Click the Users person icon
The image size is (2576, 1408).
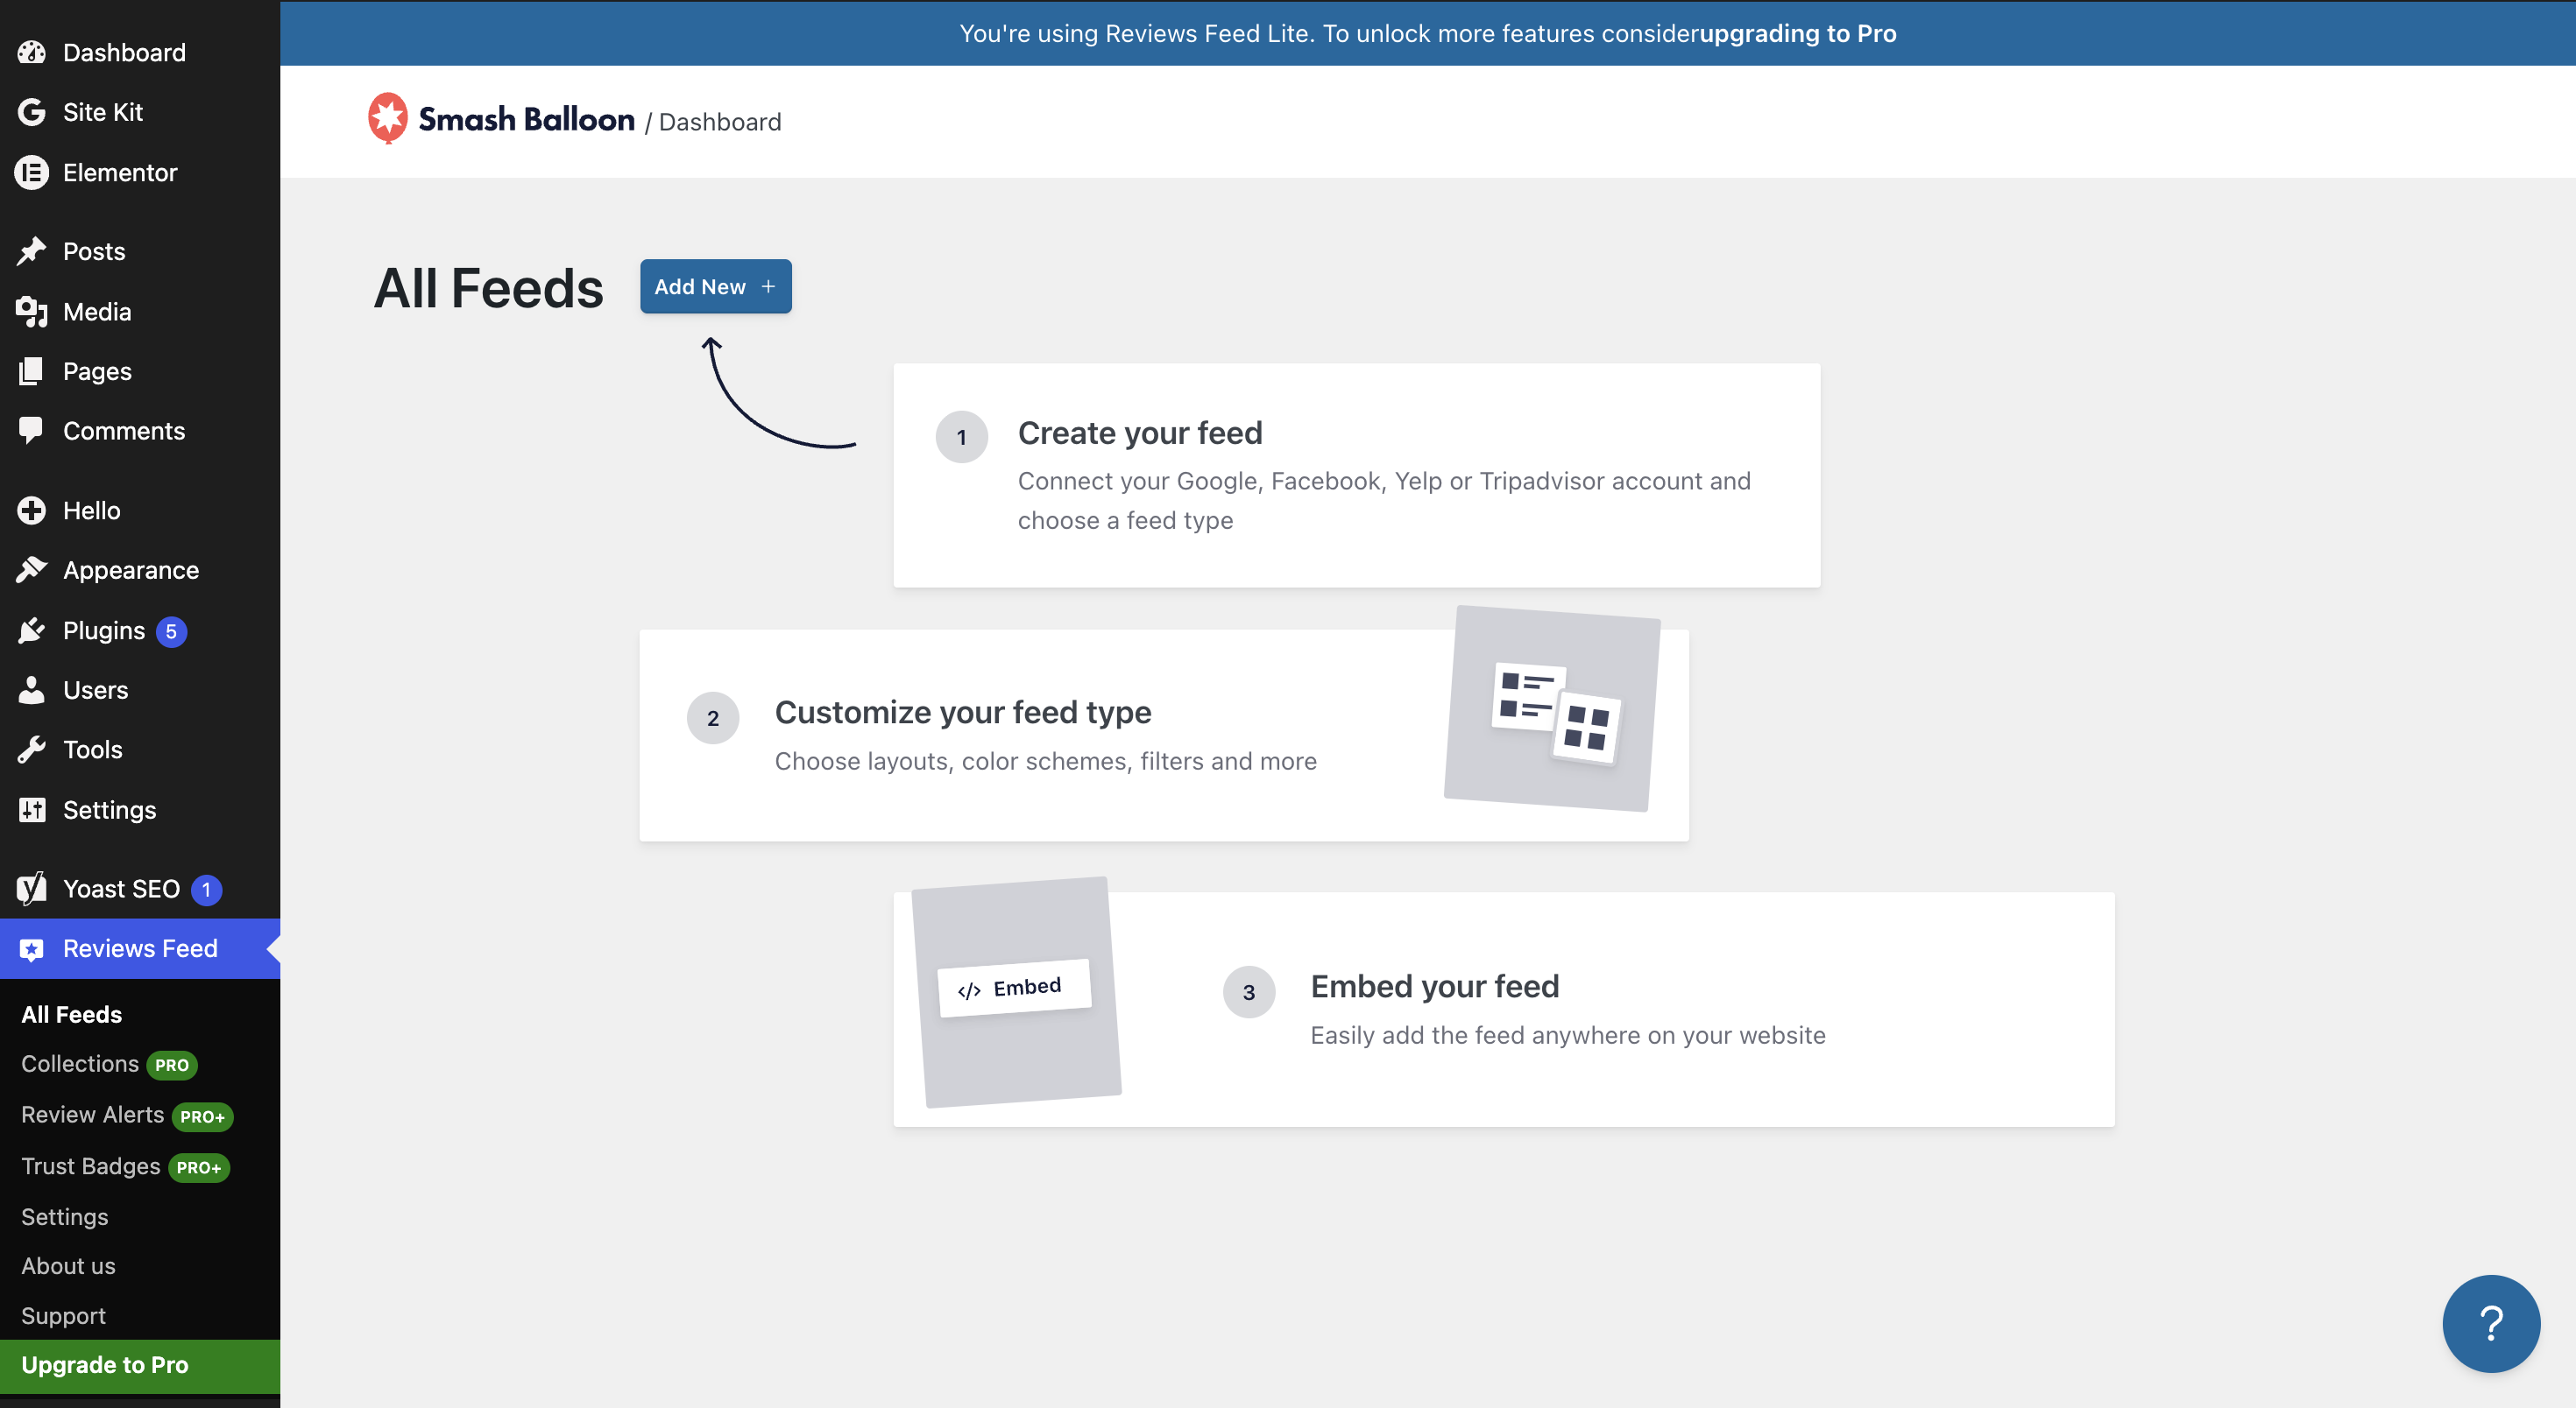click(32, 689)
